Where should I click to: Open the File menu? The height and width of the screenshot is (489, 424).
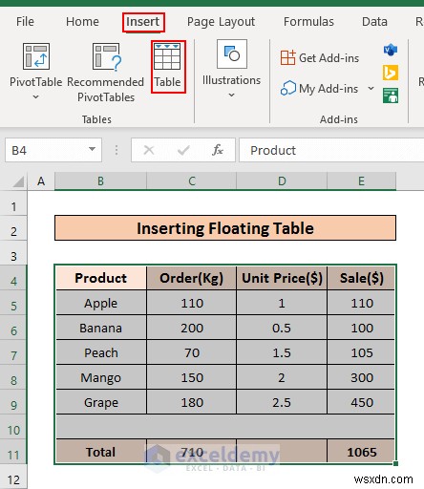tap(25, 22)
